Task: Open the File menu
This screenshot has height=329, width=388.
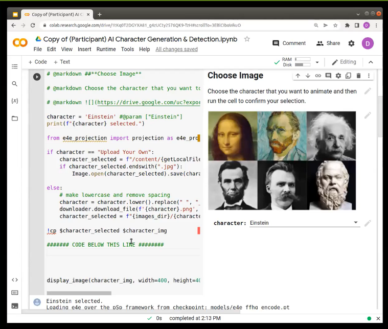Action: pyautogui.click(x=38, y=49)
